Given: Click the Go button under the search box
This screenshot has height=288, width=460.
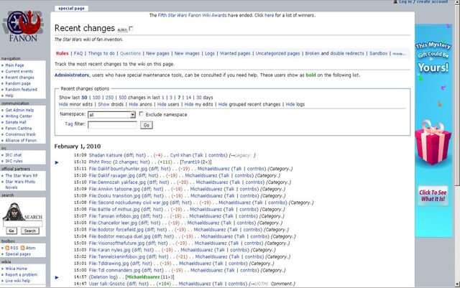Looking at the screenshot, I should pos(11,231).
